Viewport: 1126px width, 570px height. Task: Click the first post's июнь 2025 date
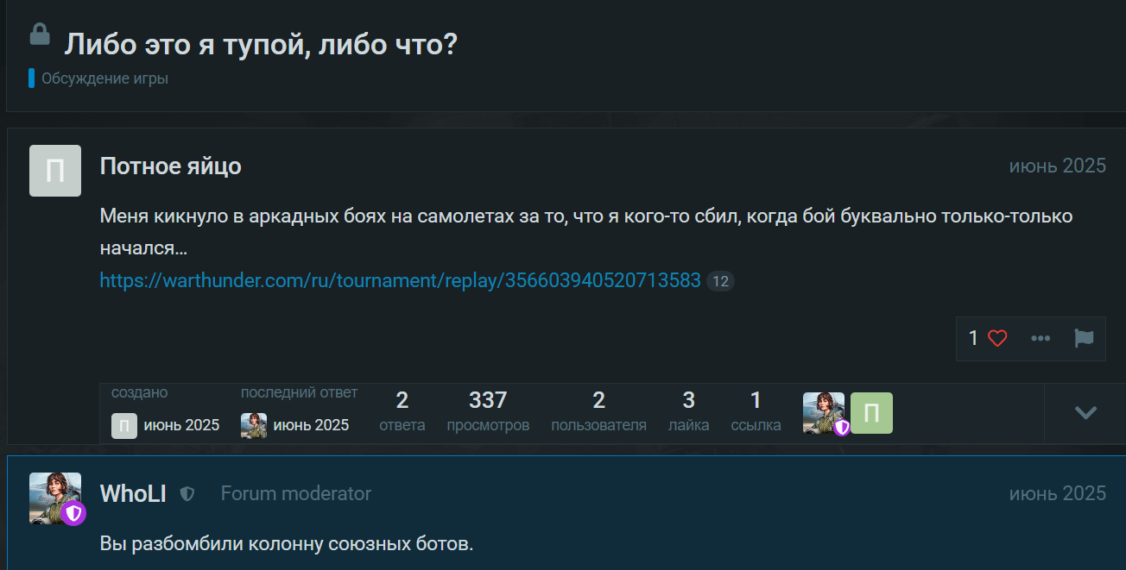(x=1057, y=166)
